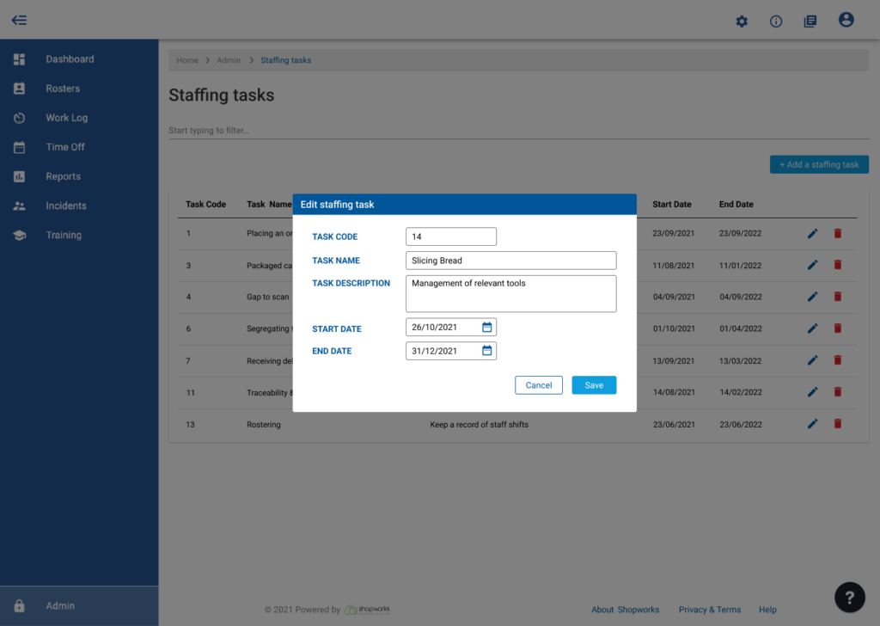Select Incidents in the sidebar menu

[66, 206]
